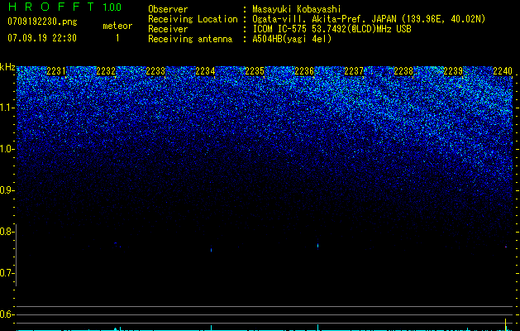This screenshot has height=331, width=520.
Task: Click the 1.1 kHz frequency label
Action: (7, 108)
